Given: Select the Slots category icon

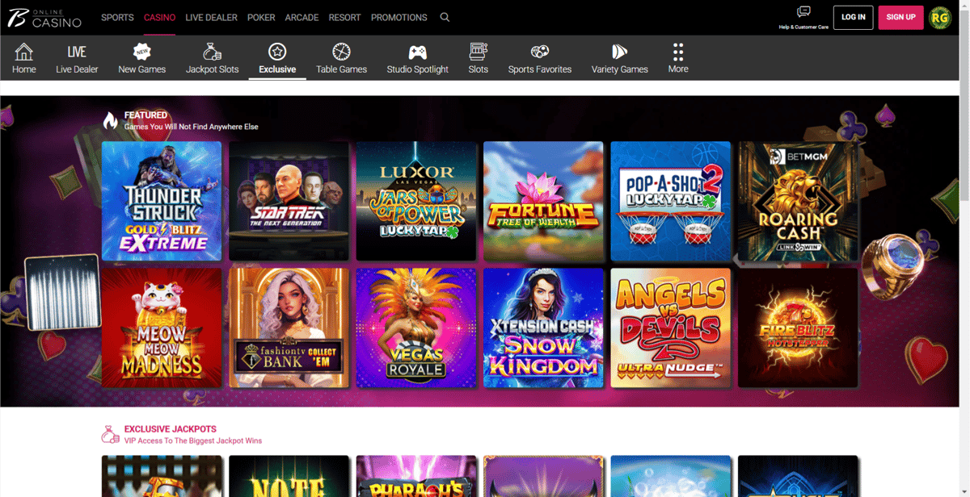Looking at the screenshot, I should pos(479,52).
